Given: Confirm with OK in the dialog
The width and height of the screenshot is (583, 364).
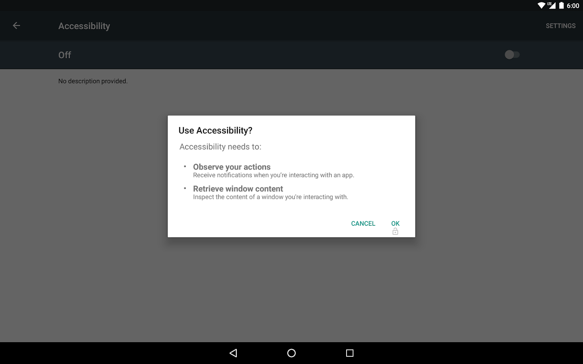Looking at the screenshot, I should click(x=395, y=224).
